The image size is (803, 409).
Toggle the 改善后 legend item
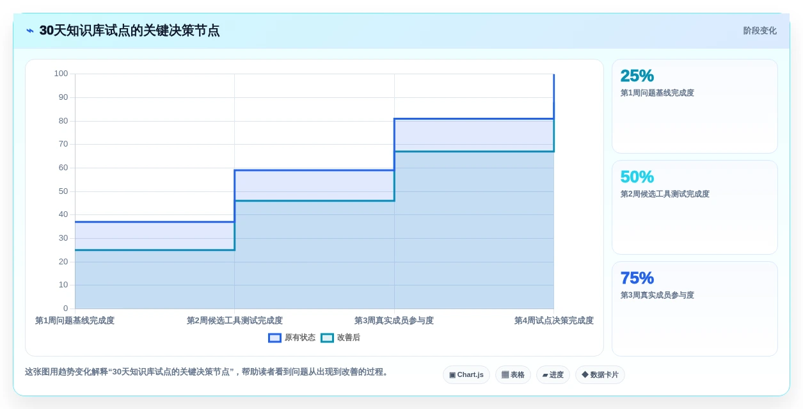(x=340, y=338)
